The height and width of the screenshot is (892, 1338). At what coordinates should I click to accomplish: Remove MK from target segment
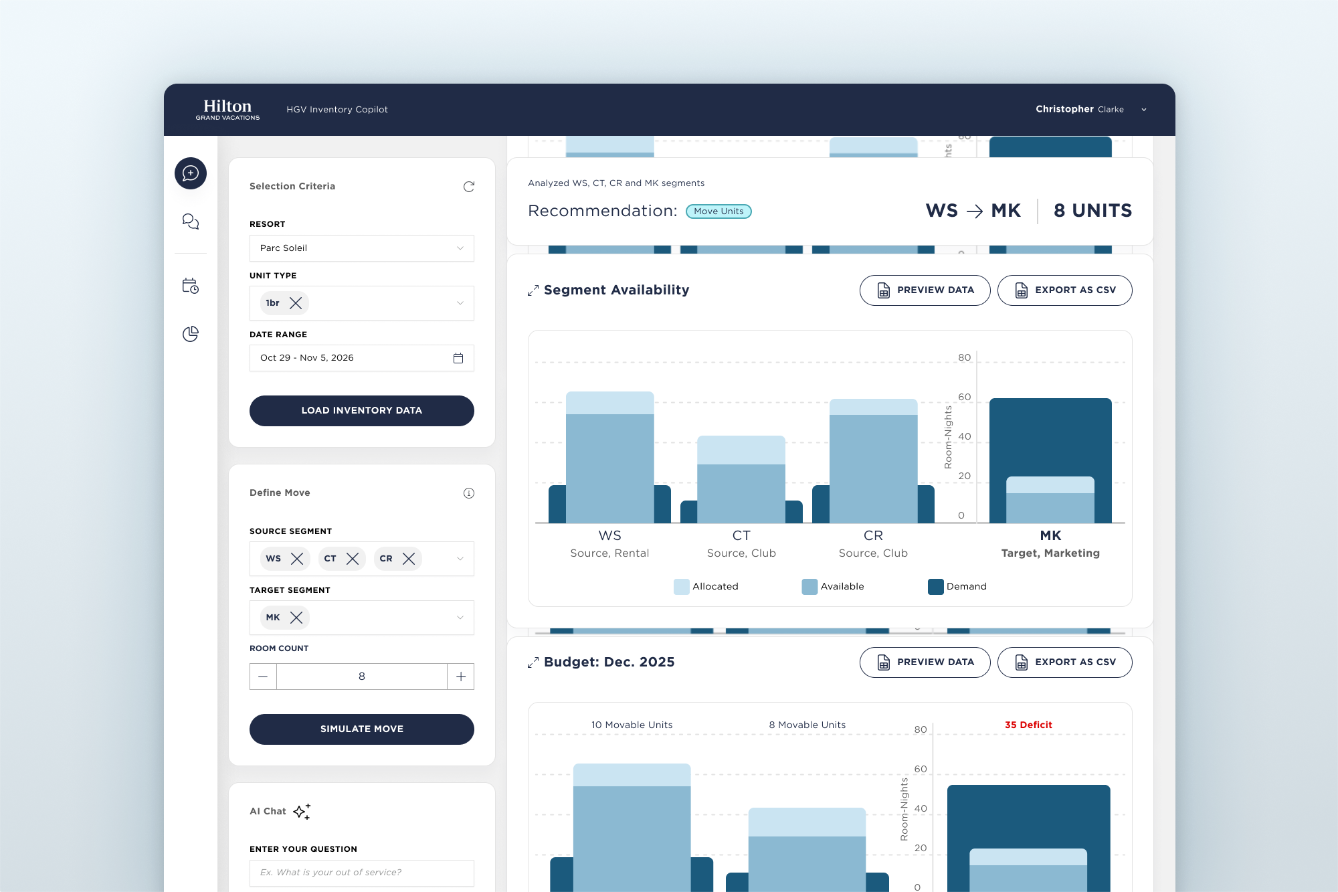click(x=296, y=618)
